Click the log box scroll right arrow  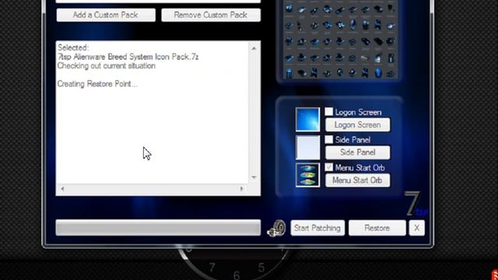(x=242, y=189)
